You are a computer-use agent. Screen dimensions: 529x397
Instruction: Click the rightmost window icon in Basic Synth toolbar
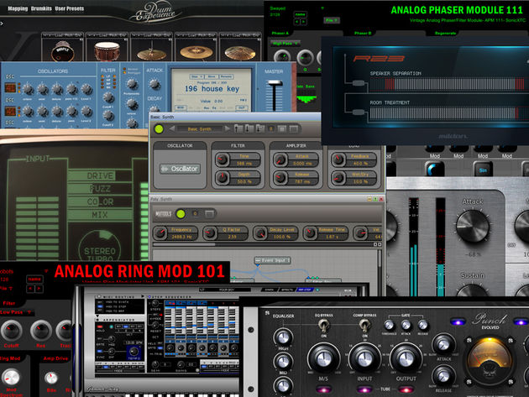pos(294,128)
